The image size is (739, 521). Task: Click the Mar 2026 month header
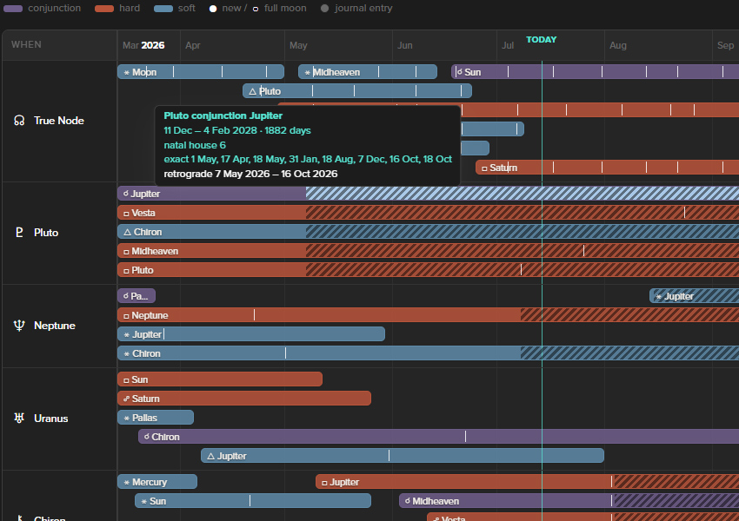[x=143, y=45]
